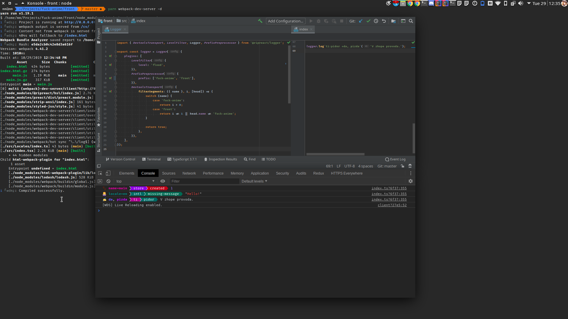Open DevTools console settings gear
The height and width of the screenshot is (319, 568).
click(411, 181)
